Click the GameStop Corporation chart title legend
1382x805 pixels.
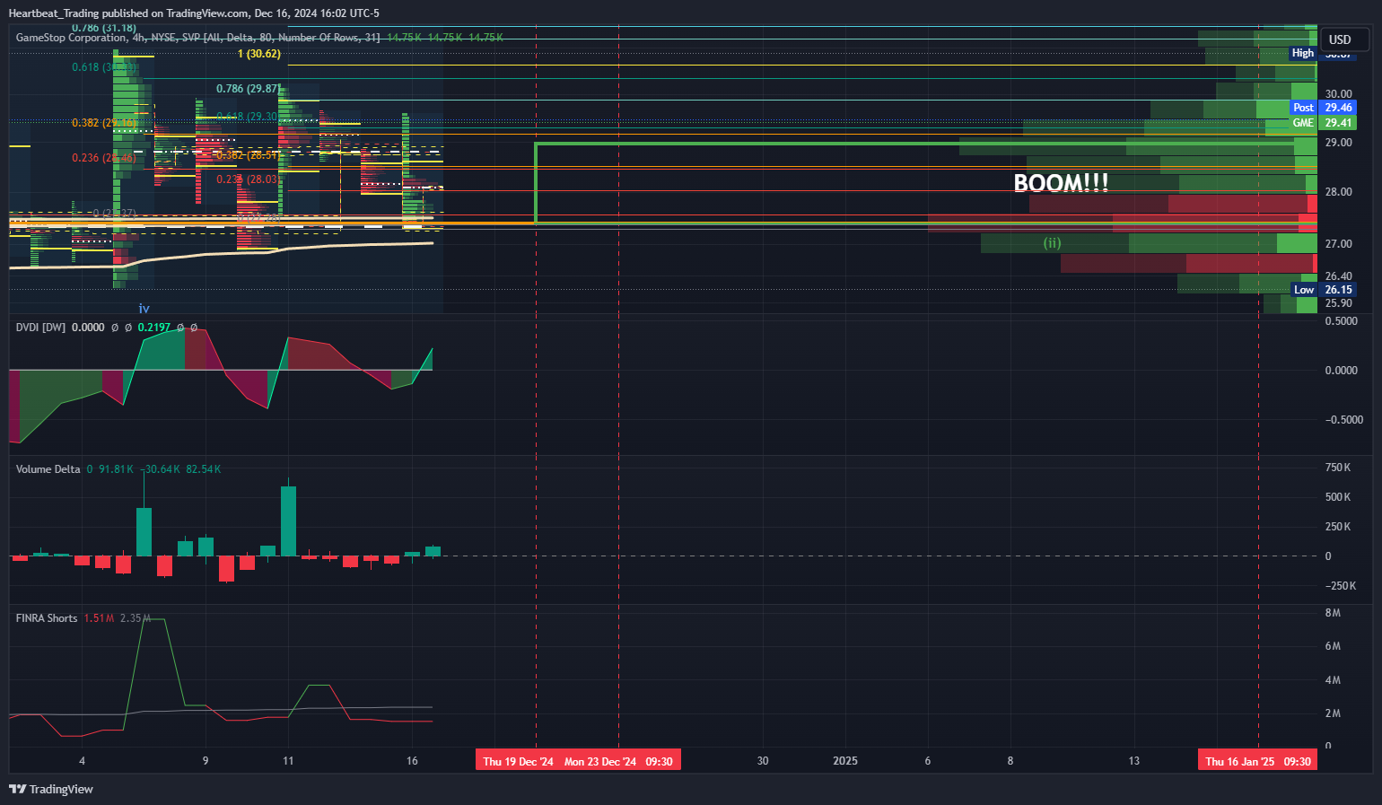tap(197, 38)
